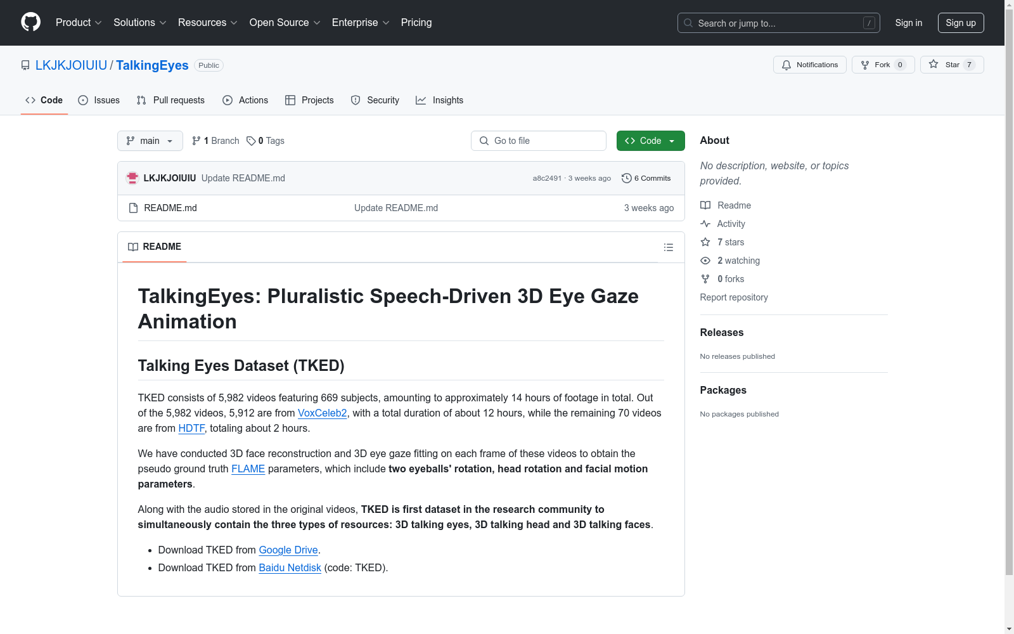View the 0 Tags list
The image size is (1014, 634).
coord(266,141)
